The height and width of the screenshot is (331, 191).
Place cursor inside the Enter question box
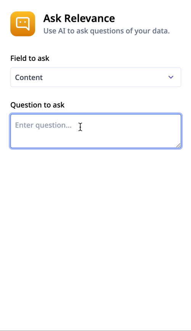pos(95,131)
